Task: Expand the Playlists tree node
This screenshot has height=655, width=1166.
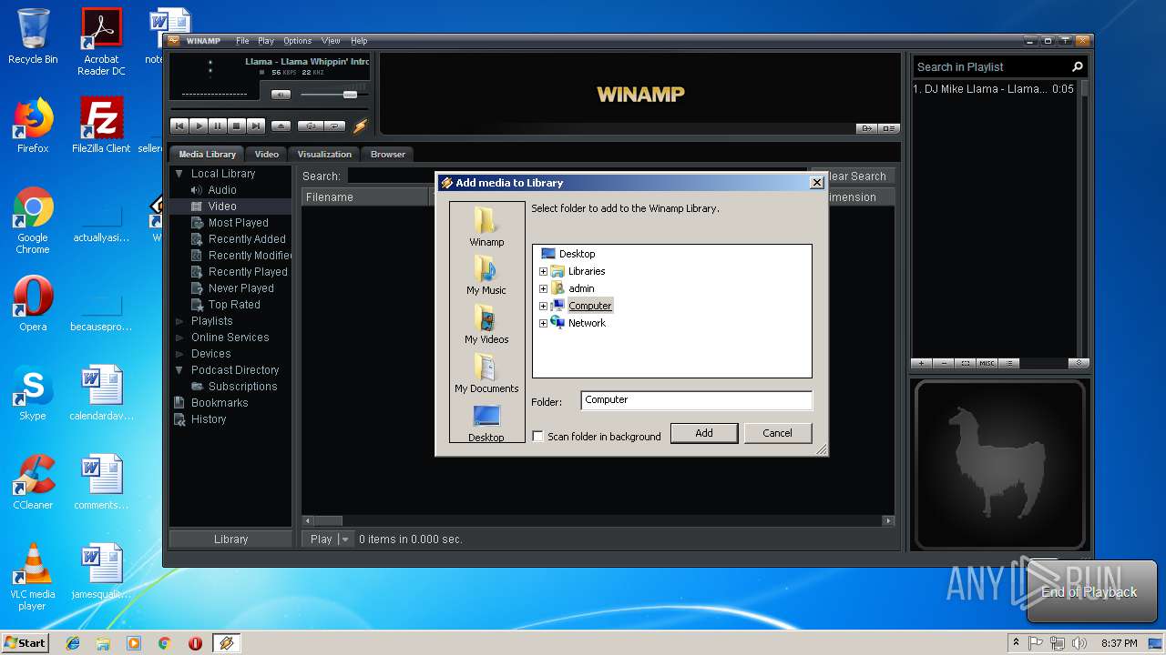Action: (x=179, y=321)
